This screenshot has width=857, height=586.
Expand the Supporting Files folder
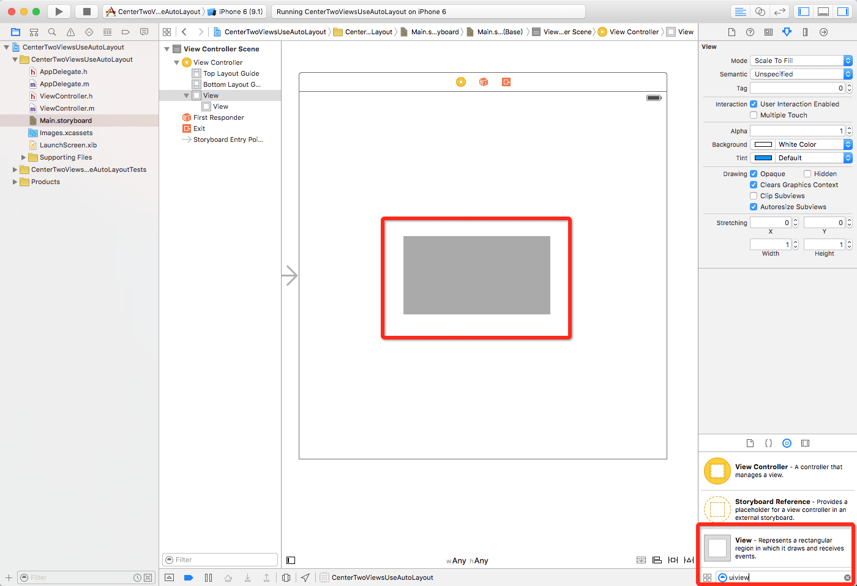pyautogui.click(x=24, y=157)
